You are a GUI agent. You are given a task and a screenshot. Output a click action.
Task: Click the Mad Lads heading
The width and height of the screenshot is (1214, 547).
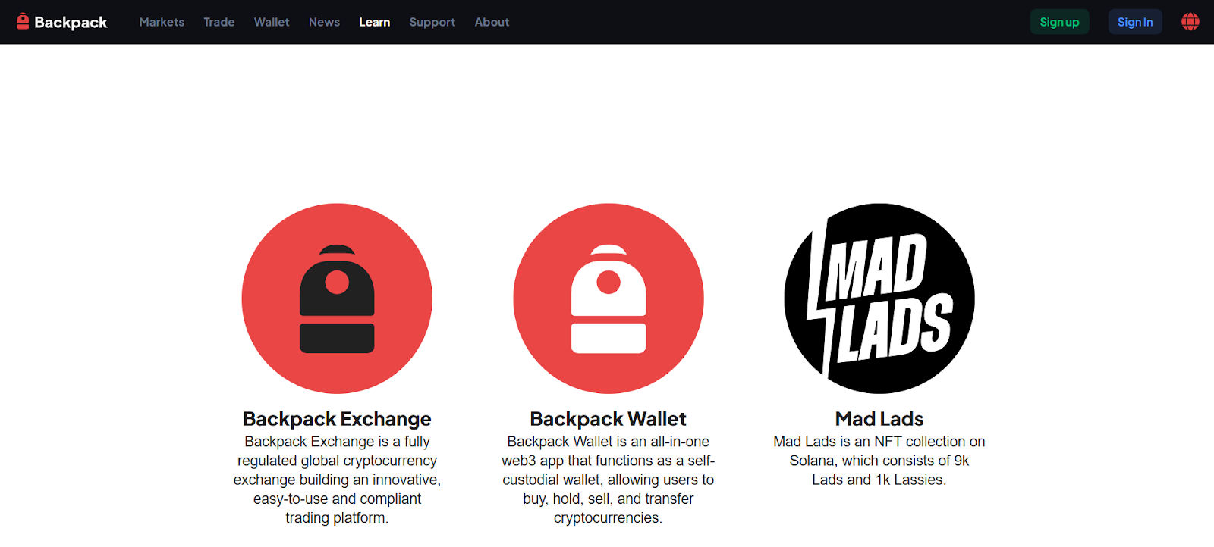(x=879, y=418)
